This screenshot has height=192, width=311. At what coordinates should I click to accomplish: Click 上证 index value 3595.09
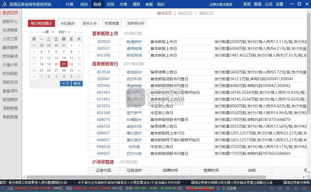[x=20, y=188]
